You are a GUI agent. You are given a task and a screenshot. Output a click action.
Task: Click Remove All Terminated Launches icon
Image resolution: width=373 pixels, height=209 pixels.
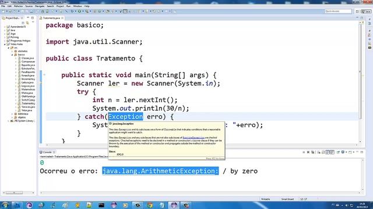coord(313,152)
